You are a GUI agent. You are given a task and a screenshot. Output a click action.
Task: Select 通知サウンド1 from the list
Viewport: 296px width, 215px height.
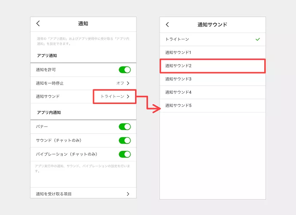(x=178, y=53)
